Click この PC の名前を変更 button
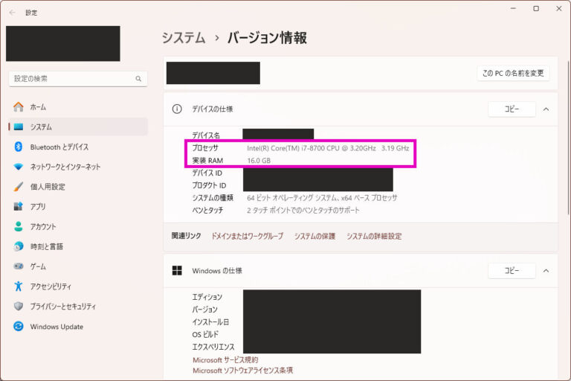Screen dimensions: 571x381 [513, 73]
